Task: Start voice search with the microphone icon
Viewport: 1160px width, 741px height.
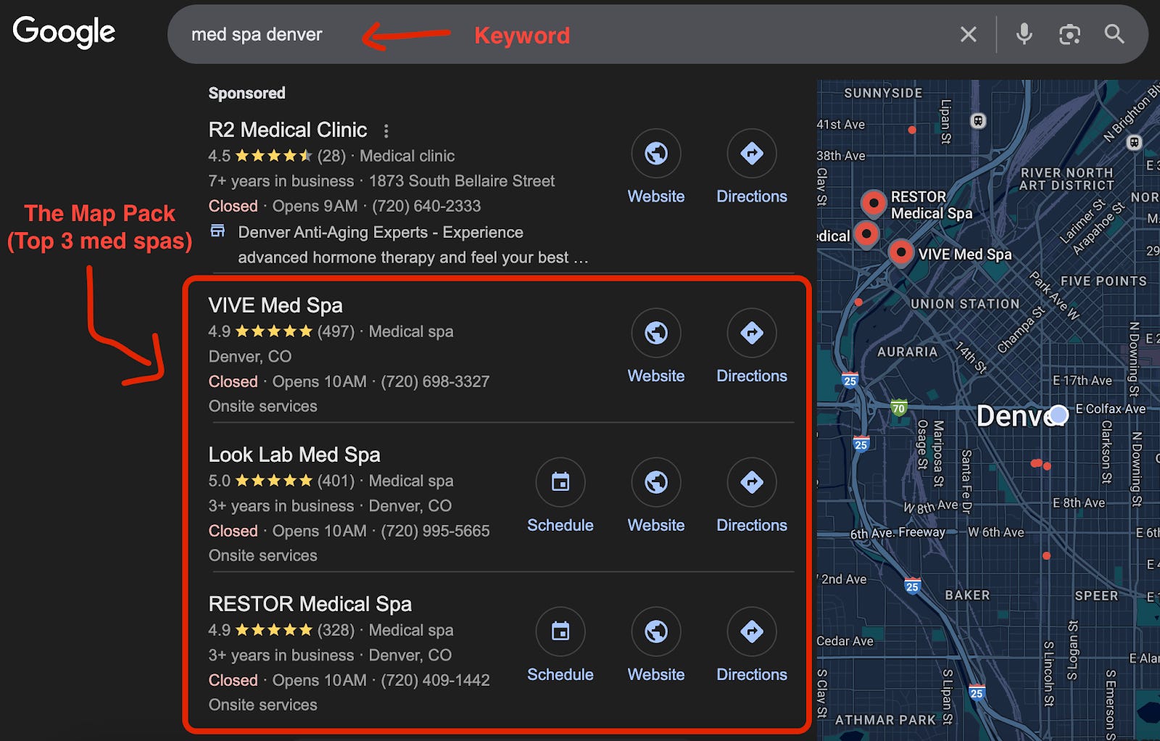Action: pos(1024,34)
